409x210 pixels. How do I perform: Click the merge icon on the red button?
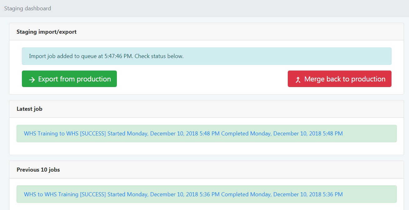(x=298, y=80)
